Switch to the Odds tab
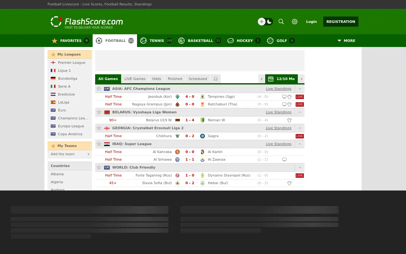 (x=156, y=79)
